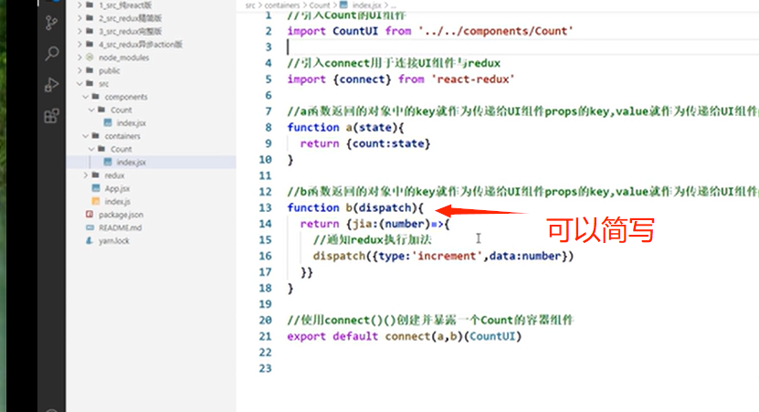The image size is (759, 412).
Task: Expand the redux folder chevron
Action: pos(86,174)
